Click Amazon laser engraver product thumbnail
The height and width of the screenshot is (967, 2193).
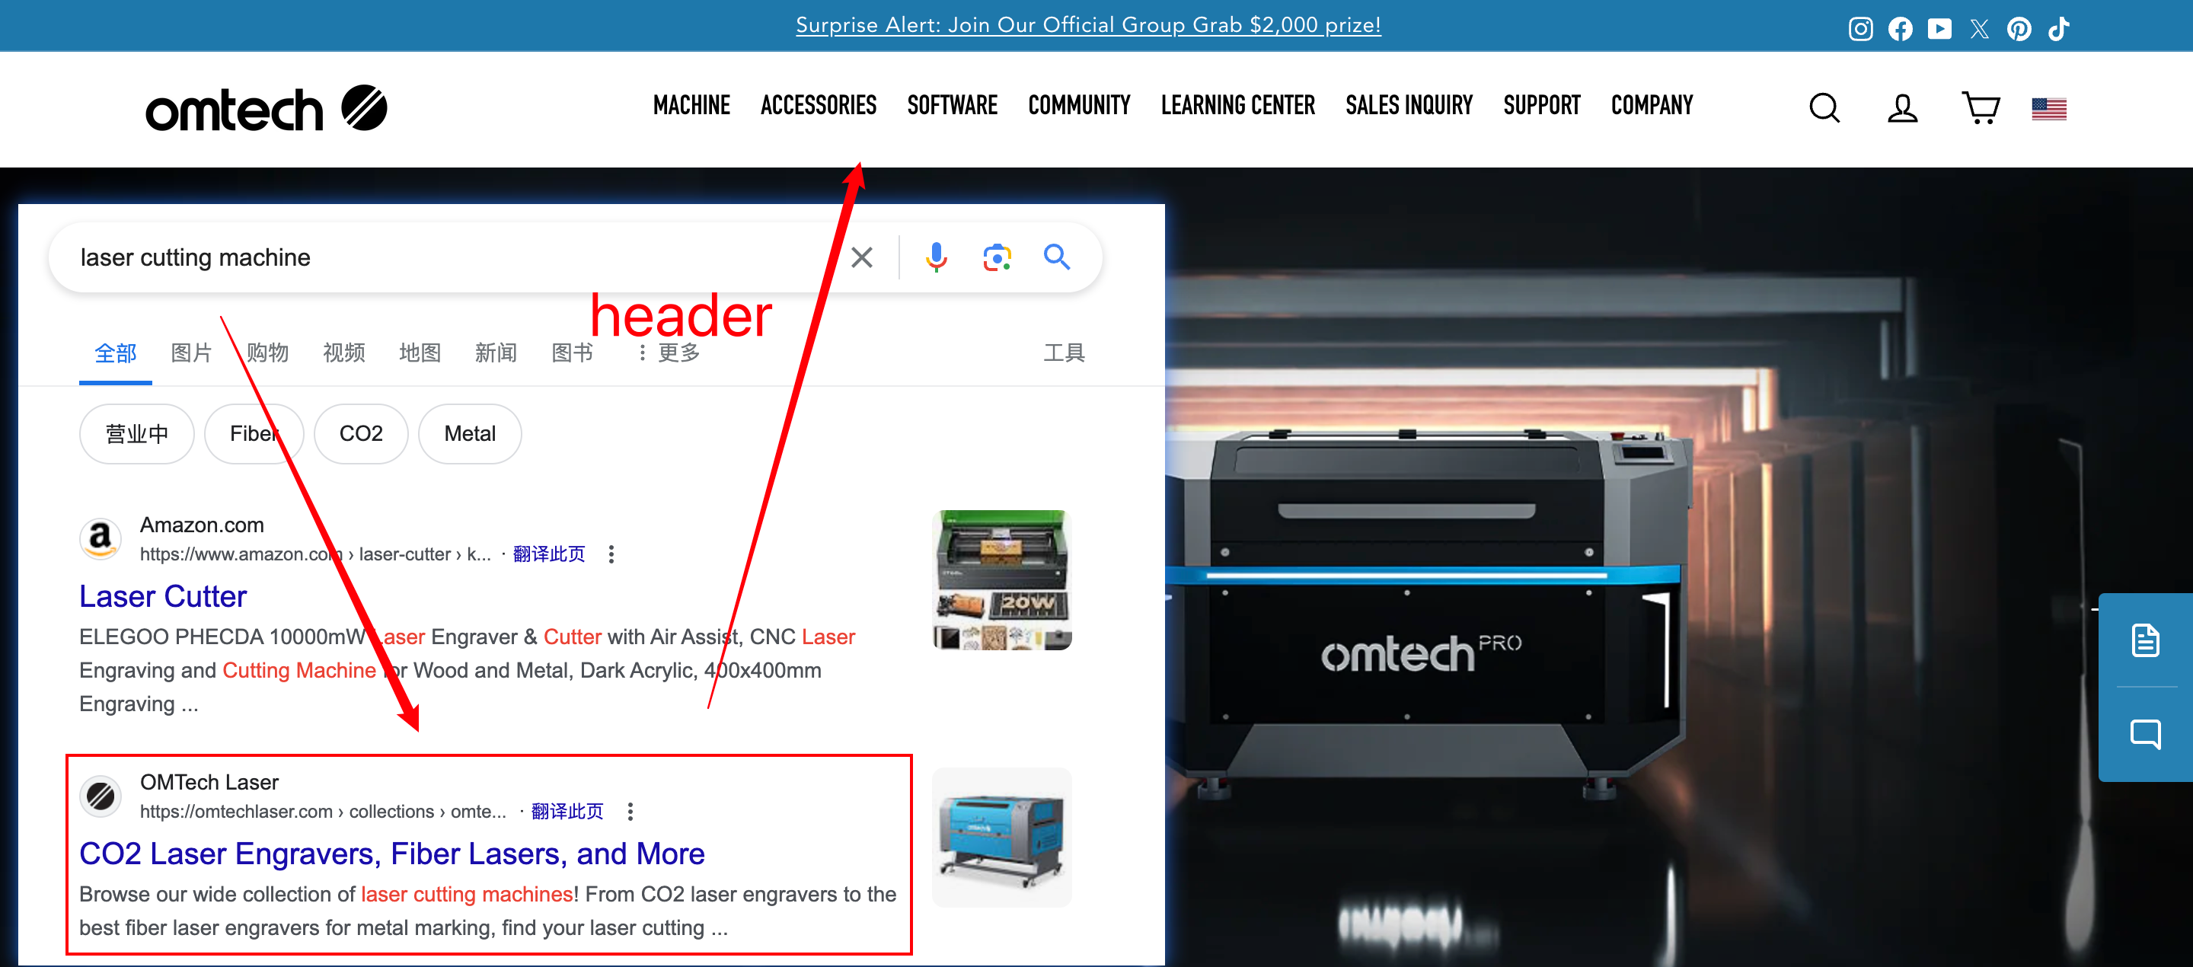(x=1002, y=579)
